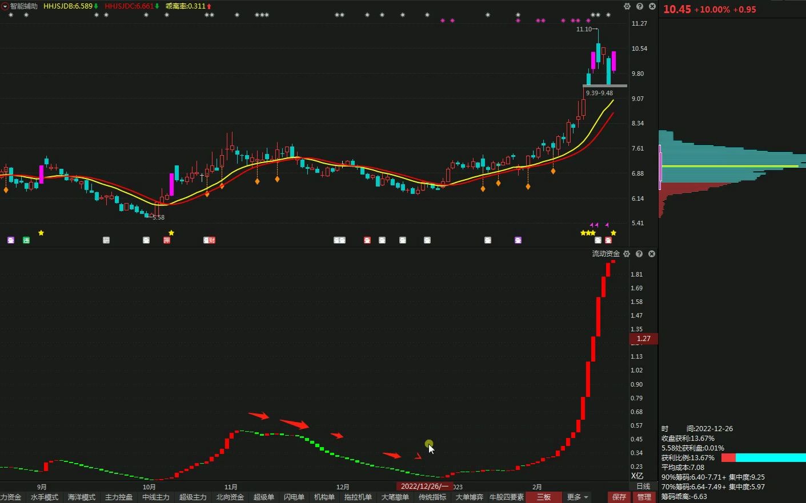This screenshot has width=806, height=503.
Task: Select the 闪电单 indicator tab
Action: (294, 497)
